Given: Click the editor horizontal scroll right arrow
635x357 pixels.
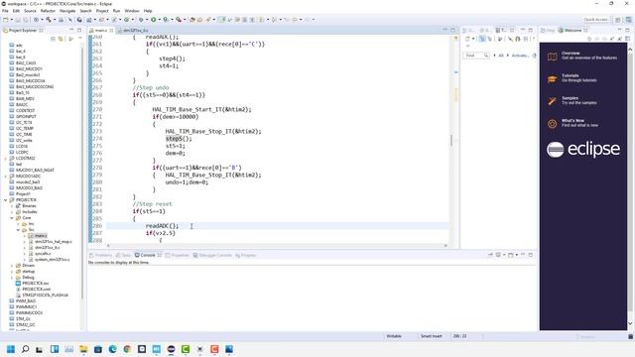Looking at the screenshot, I should [x=445, y=245].
